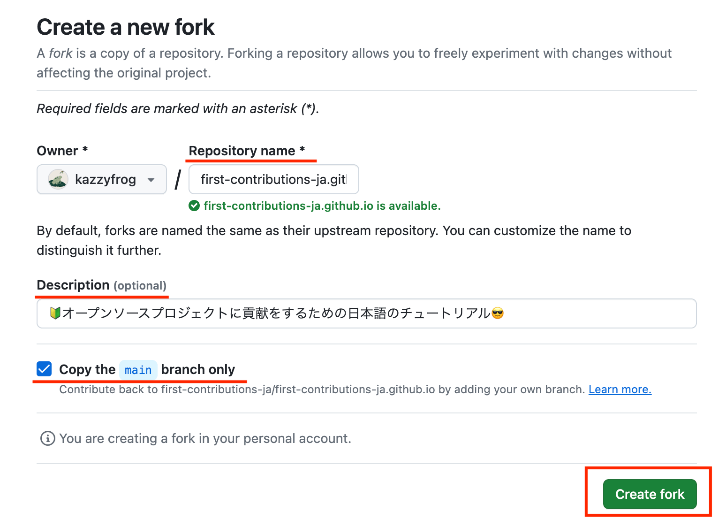
Task: Focus the Repository name input field
Action: pyautogui.click(x=273, y=179)
